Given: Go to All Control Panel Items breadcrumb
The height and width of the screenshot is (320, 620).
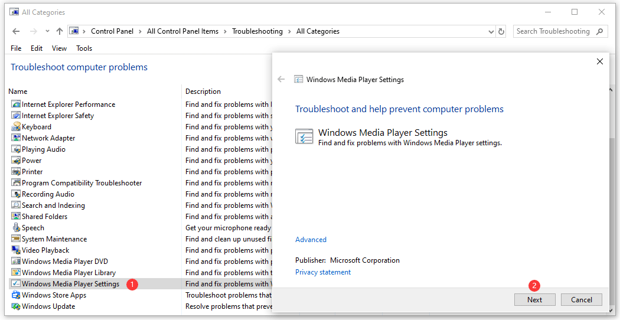Looking at the screenshot, I should [182, 31].
